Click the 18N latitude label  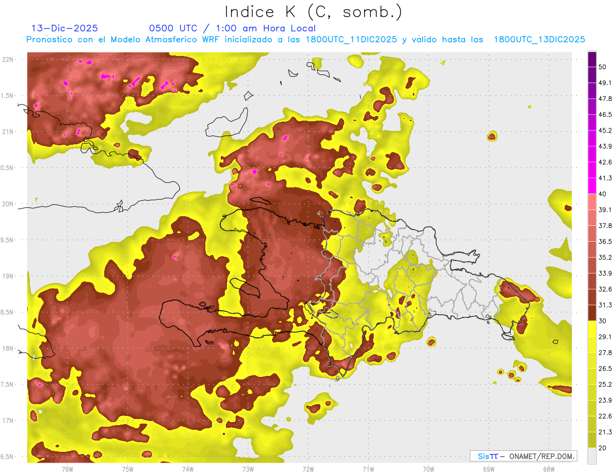8,348
